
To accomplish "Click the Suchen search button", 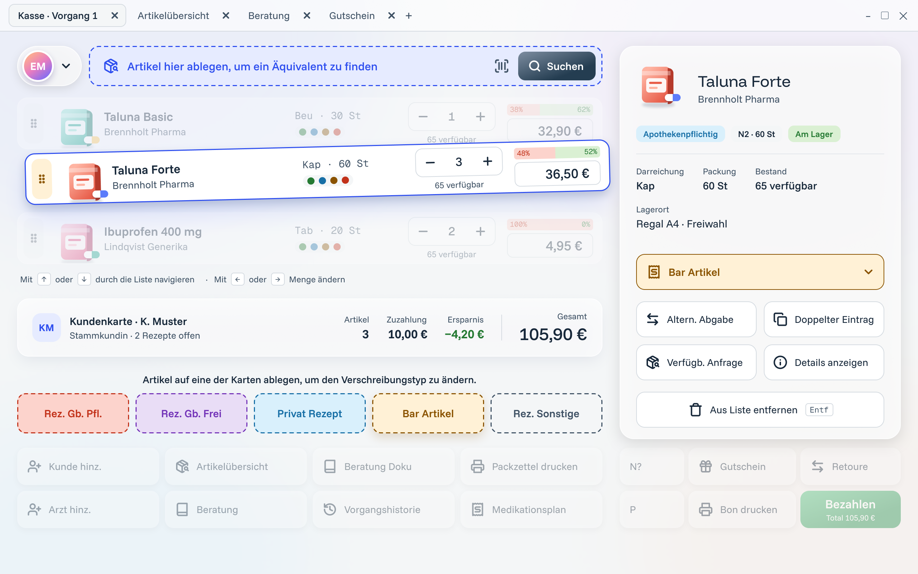I will 557,66.
